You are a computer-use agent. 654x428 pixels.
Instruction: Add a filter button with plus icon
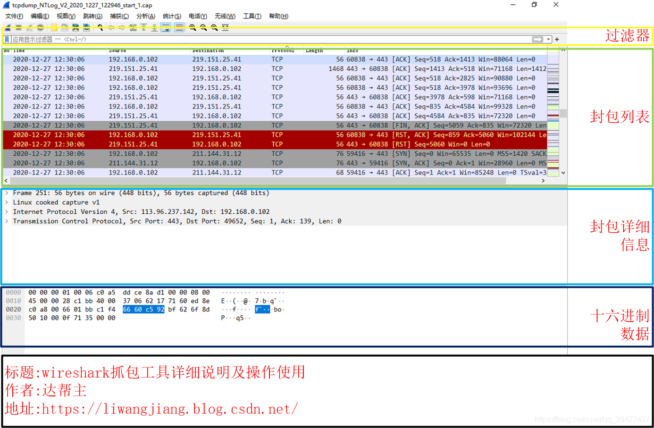click(557, 39)
